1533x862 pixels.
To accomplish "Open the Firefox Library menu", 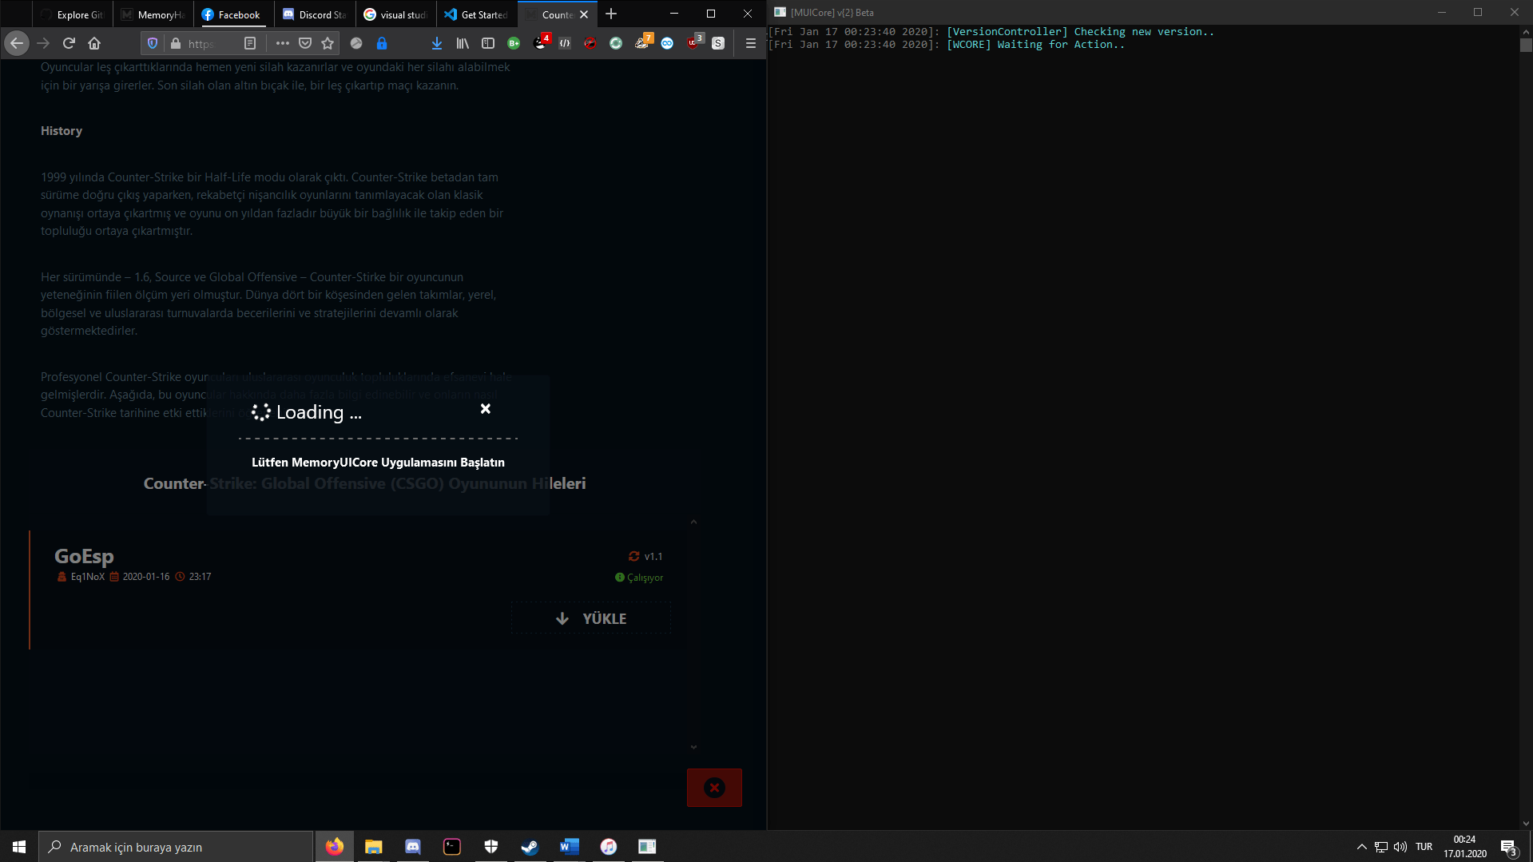I will click(x=463, y=43).
